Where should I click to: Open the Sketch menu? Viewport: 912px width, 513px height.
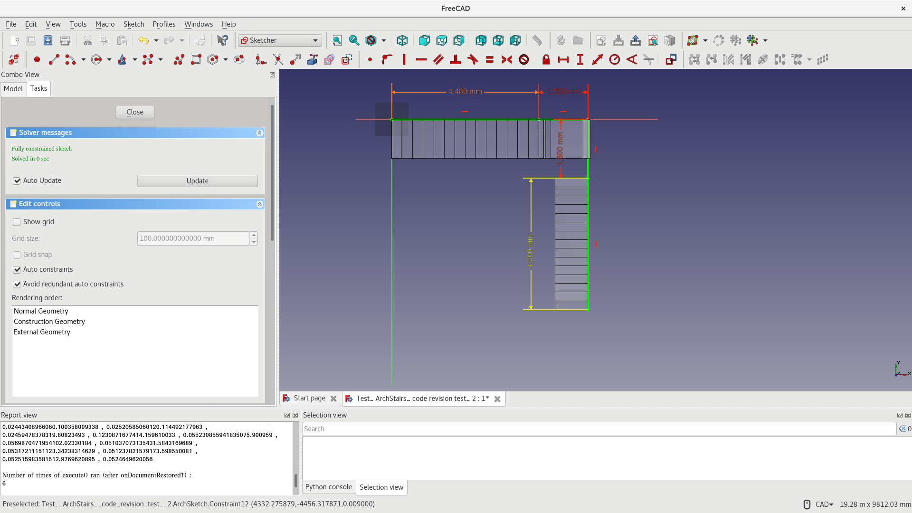point(133,24)
